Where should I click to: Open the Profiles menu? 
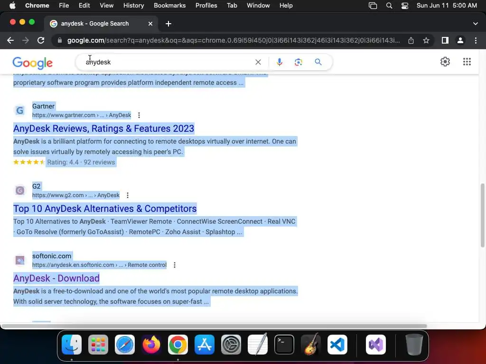point(206,6)
